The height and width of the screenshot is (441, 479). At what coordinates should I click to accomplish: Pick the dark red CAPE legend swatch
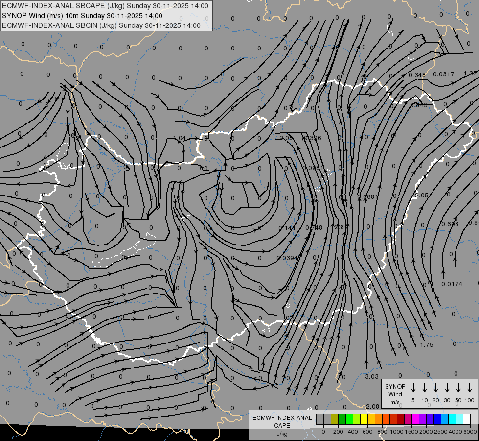(x=401, y=419)
